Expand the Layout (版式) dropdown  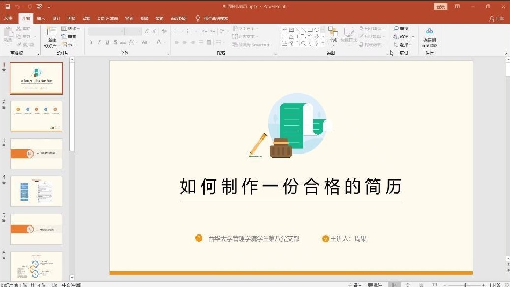click(x=70, y=29)
